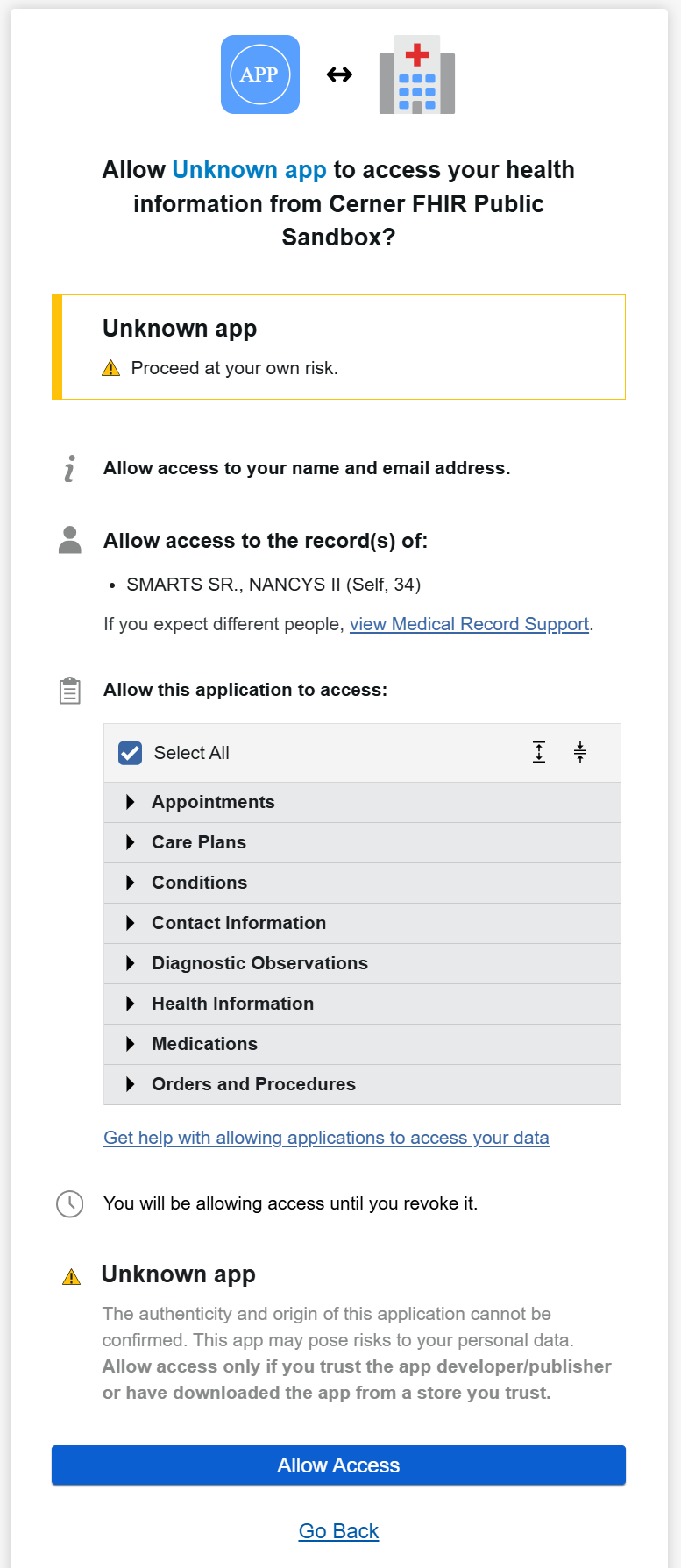Expand the Diagnostic Observations section
Viewport: 681px width, 1568px height.
pyautogui.click(x=362, y=963)
